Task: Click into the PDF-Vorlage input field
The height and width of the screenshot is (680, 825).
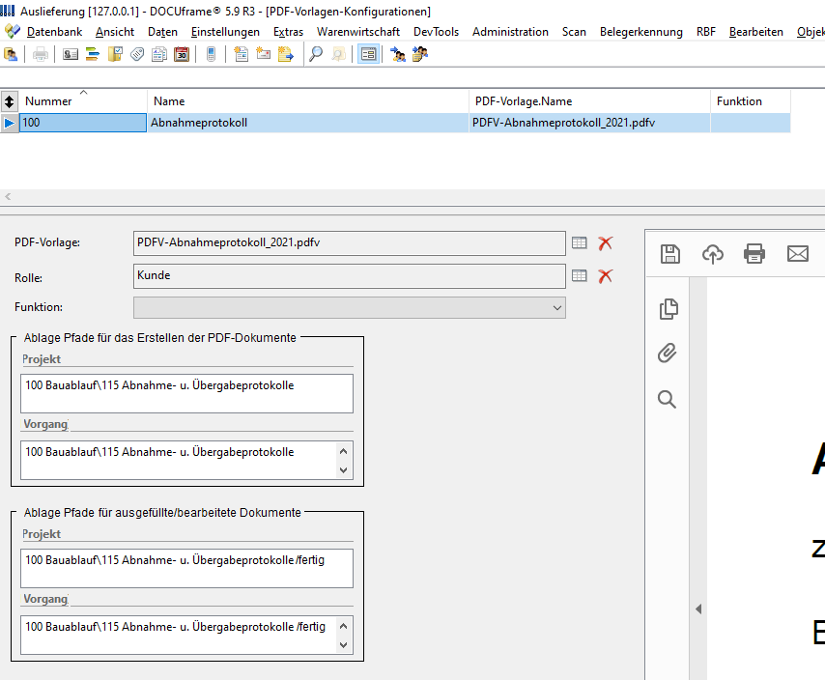Action: click(x=350, y=243)
